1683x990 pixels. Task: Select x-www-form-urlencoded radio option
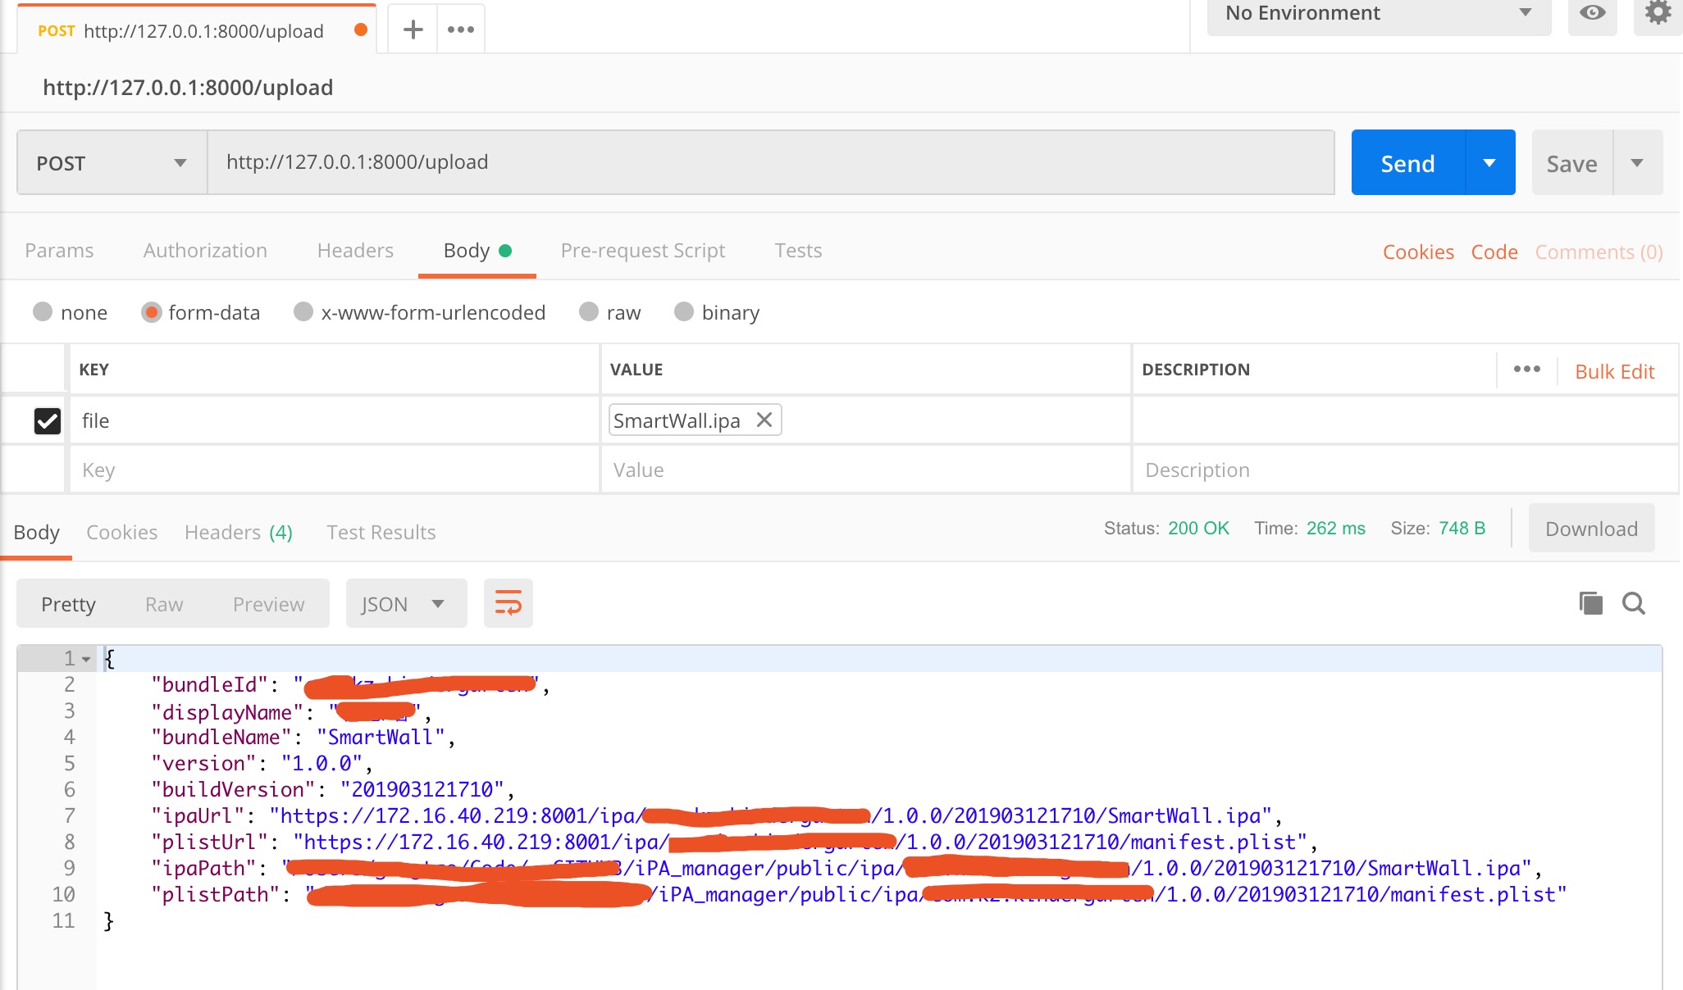(x=303, y=312)
